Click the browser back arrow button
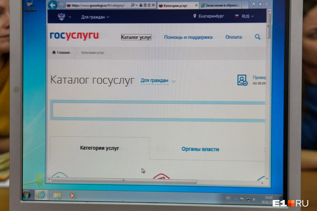The width and height of the screenshot is (317, 211). pos(53,5)
